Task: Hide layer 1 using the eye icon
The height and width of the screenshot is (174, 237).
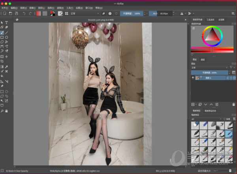Action: point(193,78)
